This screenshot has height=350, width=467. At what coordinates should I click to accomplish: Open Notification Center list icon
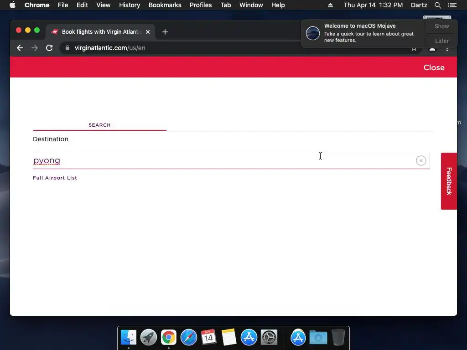tap(452, 5)
